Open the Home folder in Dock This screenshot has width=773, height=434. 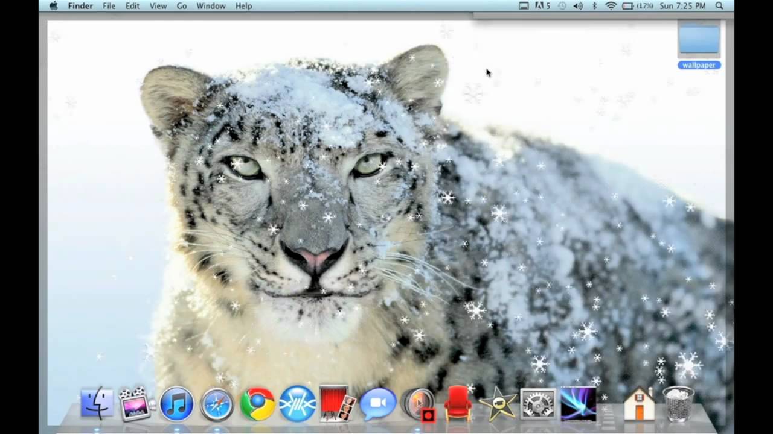coord(640,403)
